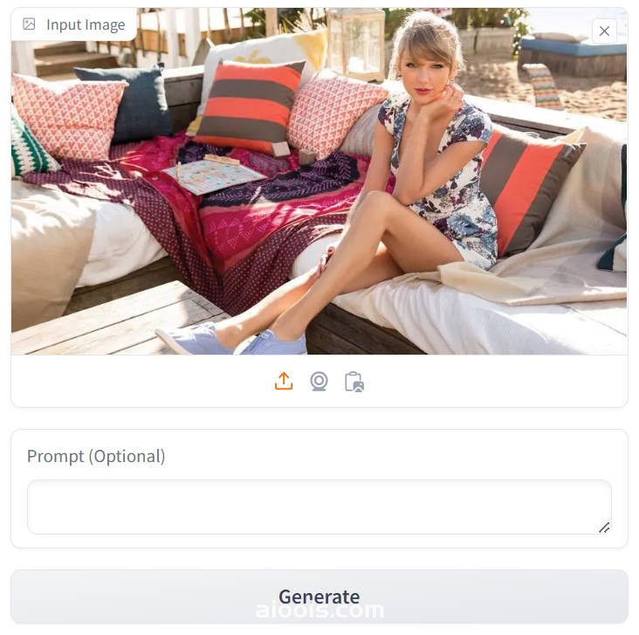The image size is (639, 635).
Task: Click the center orange-striped pillow in image
Action: (249, 106)
